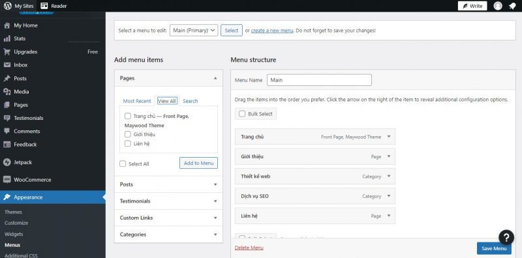Toggle the Select All checkbox

[x=123, y=164]
